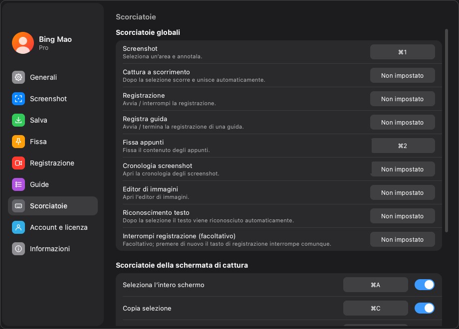The image size is (459, 329).
Task: Go to the Salva section
Action: tap(53, 120)
